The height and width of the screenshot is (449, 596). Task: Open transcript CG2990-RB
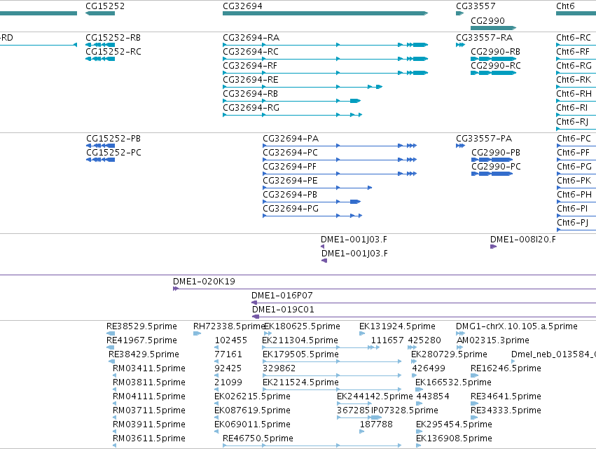tap(495, 52)
